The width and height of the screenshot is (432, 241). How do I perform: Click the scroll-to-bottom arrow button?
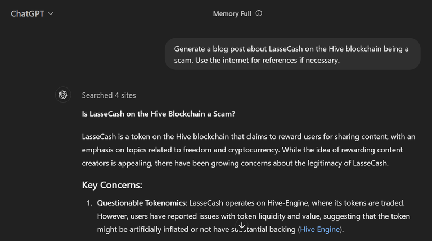pos(242,225)
